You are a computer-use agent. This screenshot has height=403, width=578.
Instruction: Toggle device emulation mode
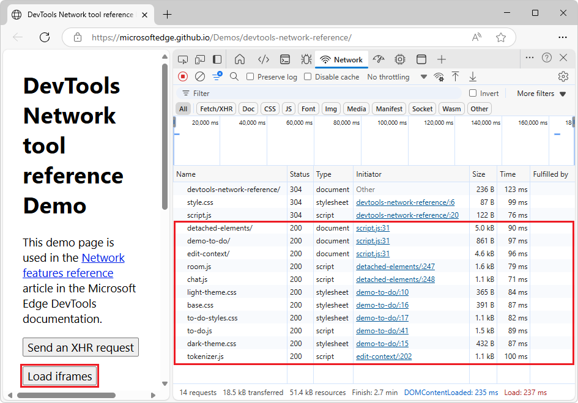(x=200, y=59)
